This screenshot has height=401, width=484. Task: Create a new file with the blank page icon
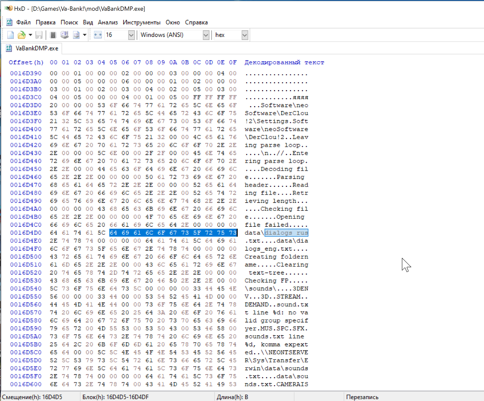coord(10,35)
